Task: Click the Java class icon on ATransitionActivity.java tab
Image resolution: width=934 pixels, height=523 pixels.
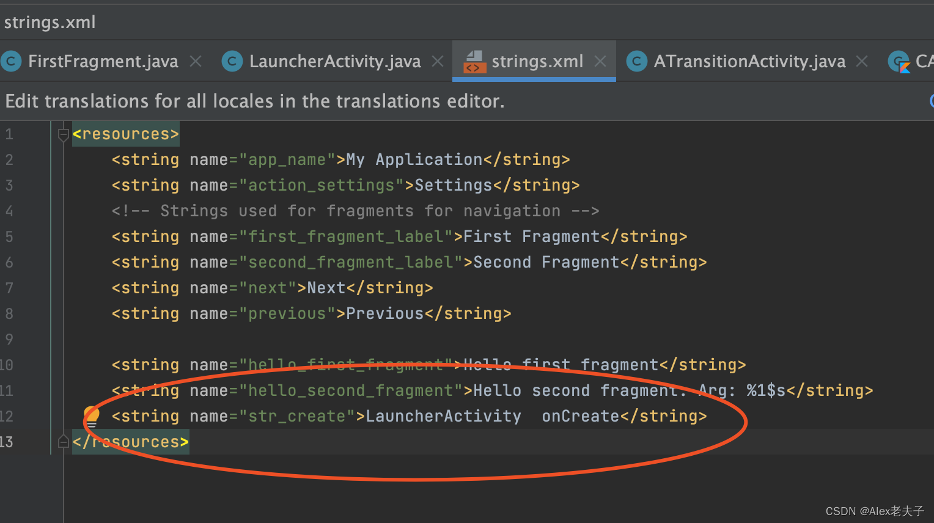Action: [x=636, y=61]
